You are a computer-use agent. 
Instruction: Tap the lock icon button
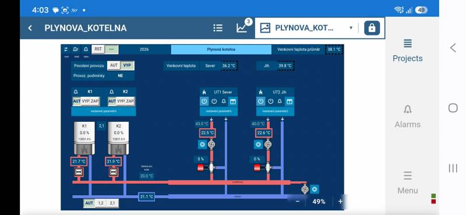[372, 28]
